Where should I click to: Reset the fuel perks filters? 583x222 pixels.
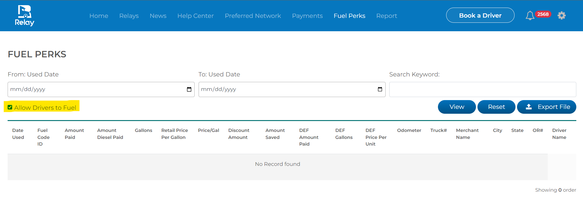[x=496, y=107]
